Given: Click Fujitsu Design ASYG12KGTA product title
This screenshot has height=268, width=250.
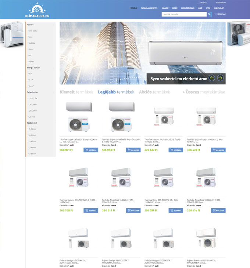Looking at the screenshot, I should pos(115,262).
